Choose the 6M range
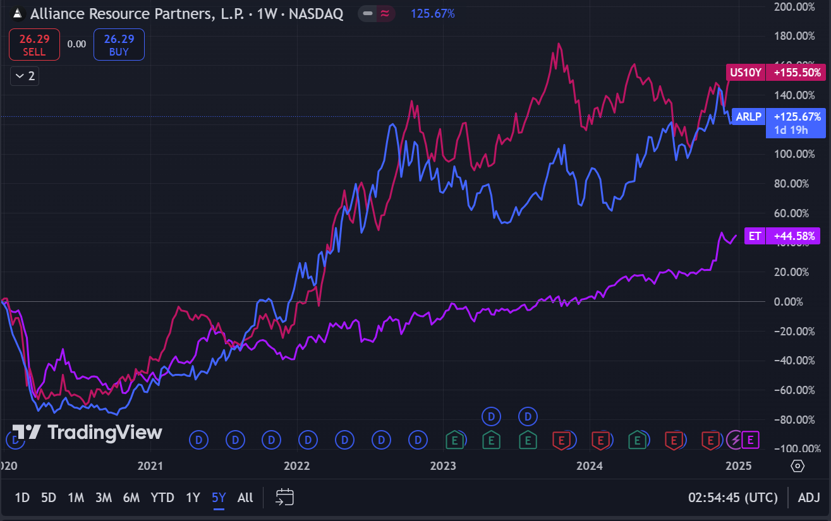This screenshot has width=831, height=521. [131, 498]
